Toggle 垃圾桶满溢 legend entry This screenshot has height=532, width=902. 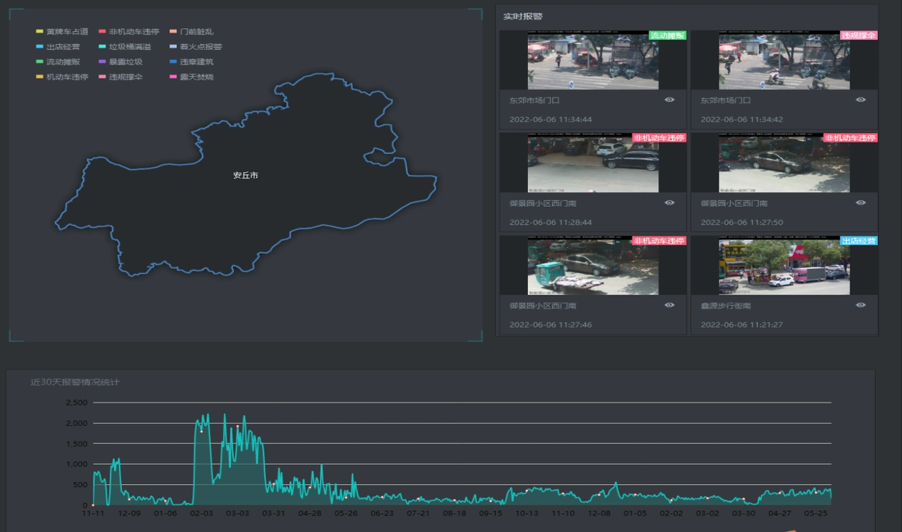(x=130, y=47)
